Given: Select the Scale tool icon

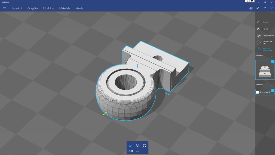Looking at the screenshot, I should point(144,145).
